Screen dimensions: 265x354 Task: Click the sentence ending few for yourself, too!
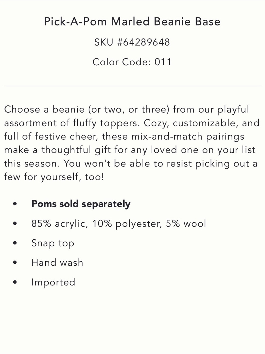click(131, 170)
